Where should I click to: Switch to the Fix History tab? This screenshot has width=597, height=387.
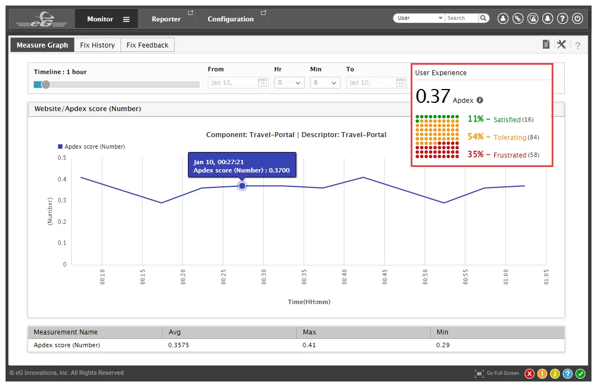97,45
